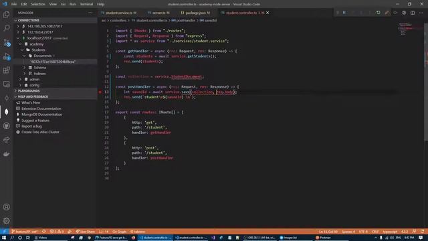
Task: Open Extension Documentation link
Action: tap(41, 108)
